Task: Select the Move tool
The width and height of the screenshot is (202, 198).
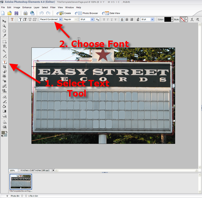Action: tap(4, 21)
